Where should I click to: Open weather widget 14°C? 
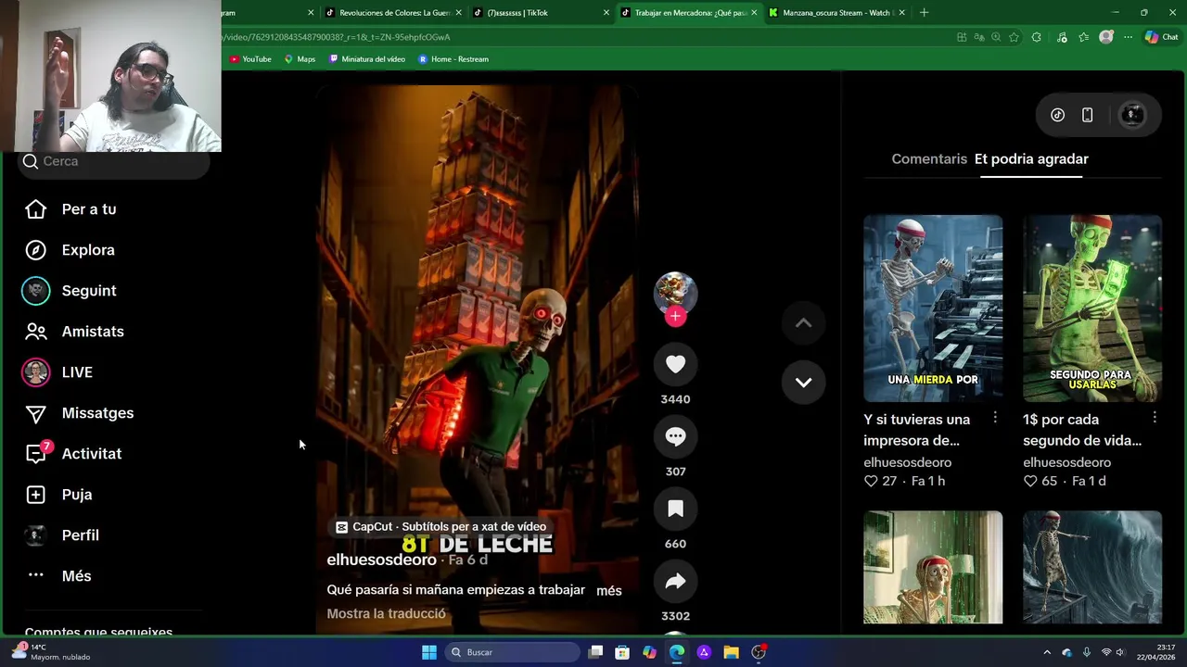click(52, 652)
